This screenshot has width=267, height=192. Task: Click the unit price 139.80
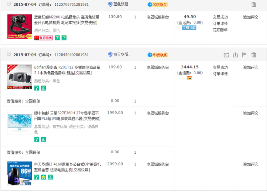[x=115, y=17]
